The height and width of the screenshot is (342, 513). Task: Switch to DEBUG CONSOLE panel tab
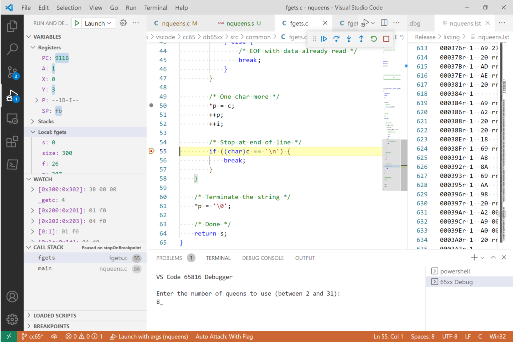[263, 258]
